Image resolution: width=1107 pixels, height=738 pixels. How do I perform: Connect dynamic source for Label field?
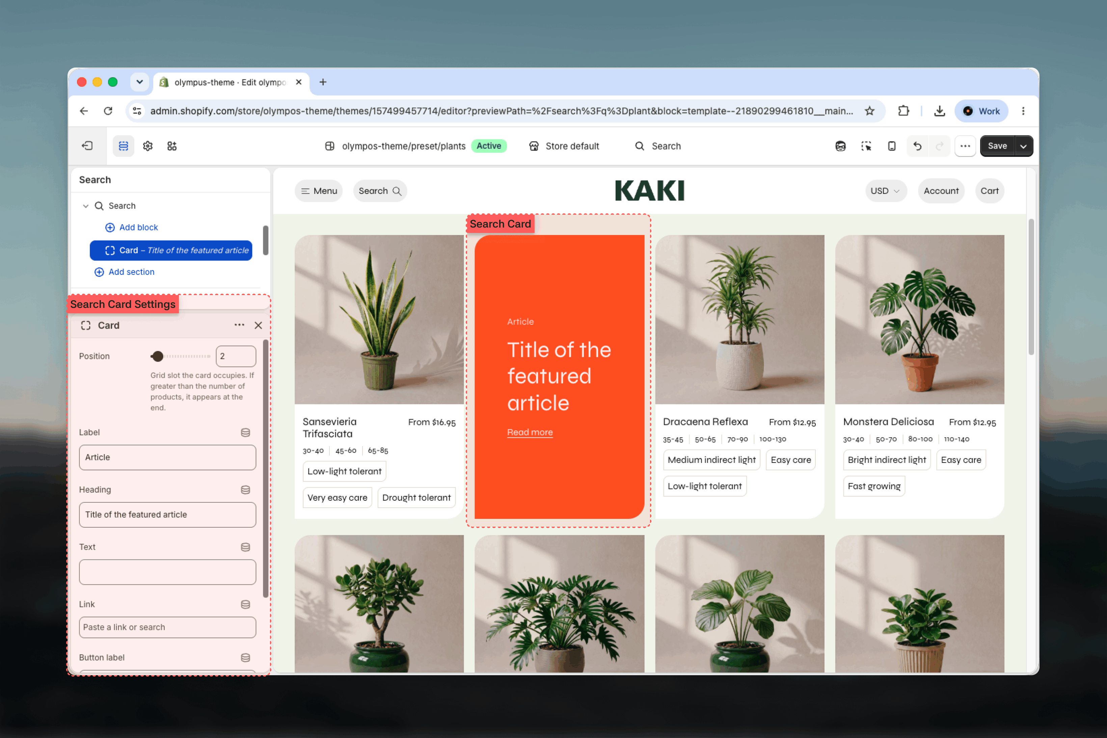(x=245, y=432)
